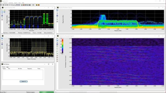This screenshot has width=166, height=93.
Task: Click peak marker icon in Spectrograms sidebar
Action: coord(57,42)
